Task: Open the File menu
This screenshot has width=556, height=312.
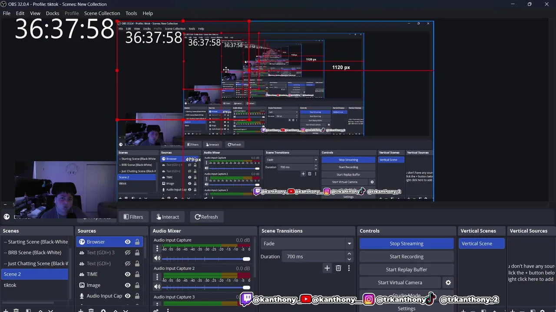Action: 7,13
